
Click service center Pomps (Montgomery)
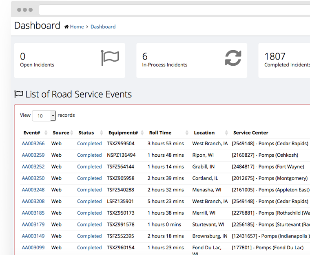coord(270,178)
